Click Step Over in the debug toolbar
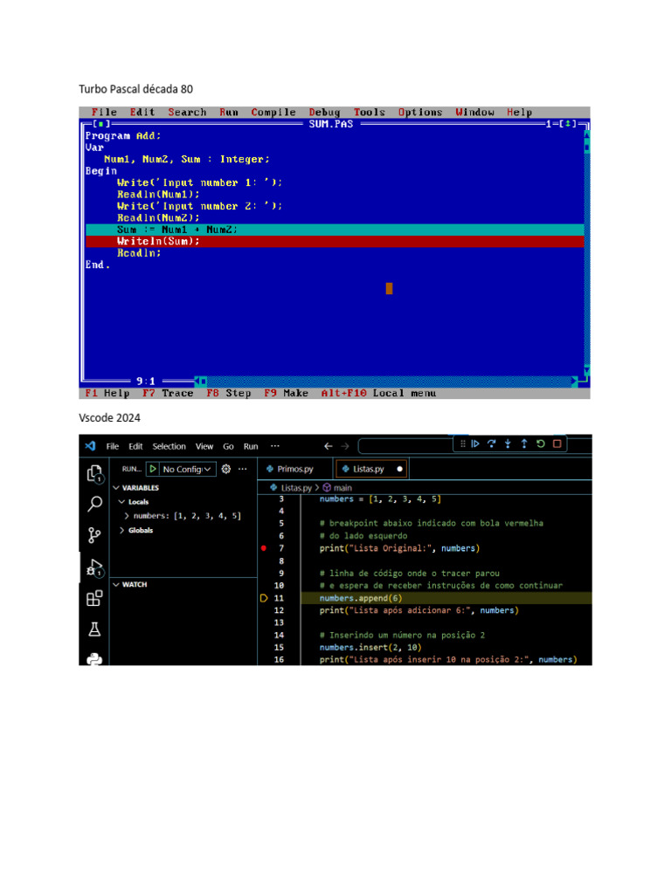Screen dimensions: 671x894 pos(491,444)
